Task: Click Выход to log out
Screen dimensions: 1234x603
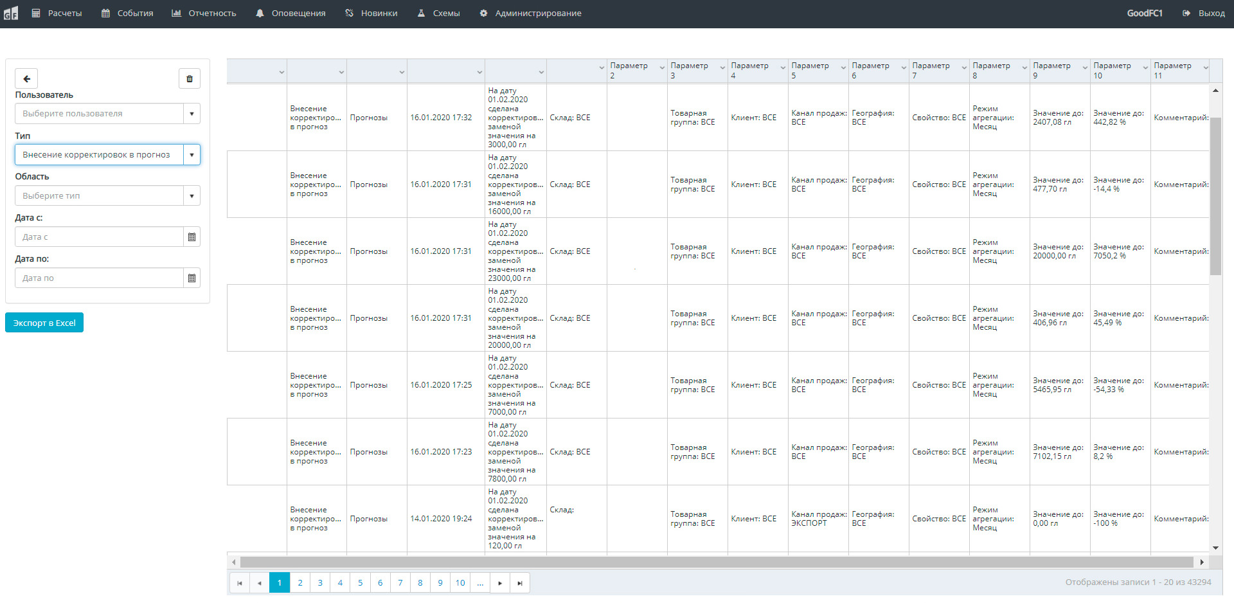Action: pyautogui.click(x=1204, y=13)
